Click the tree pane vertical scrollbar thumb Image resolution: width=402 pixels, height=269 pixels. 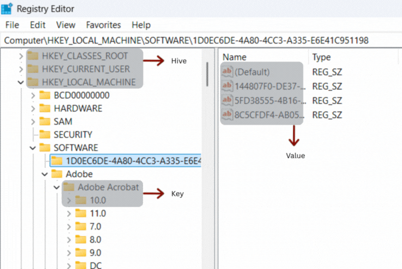pyautogui.click(x=208, y=74)
